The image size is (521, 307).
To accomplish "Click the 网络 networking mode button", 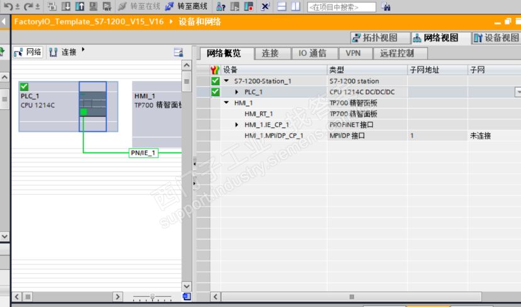I will tap(28, 52).
